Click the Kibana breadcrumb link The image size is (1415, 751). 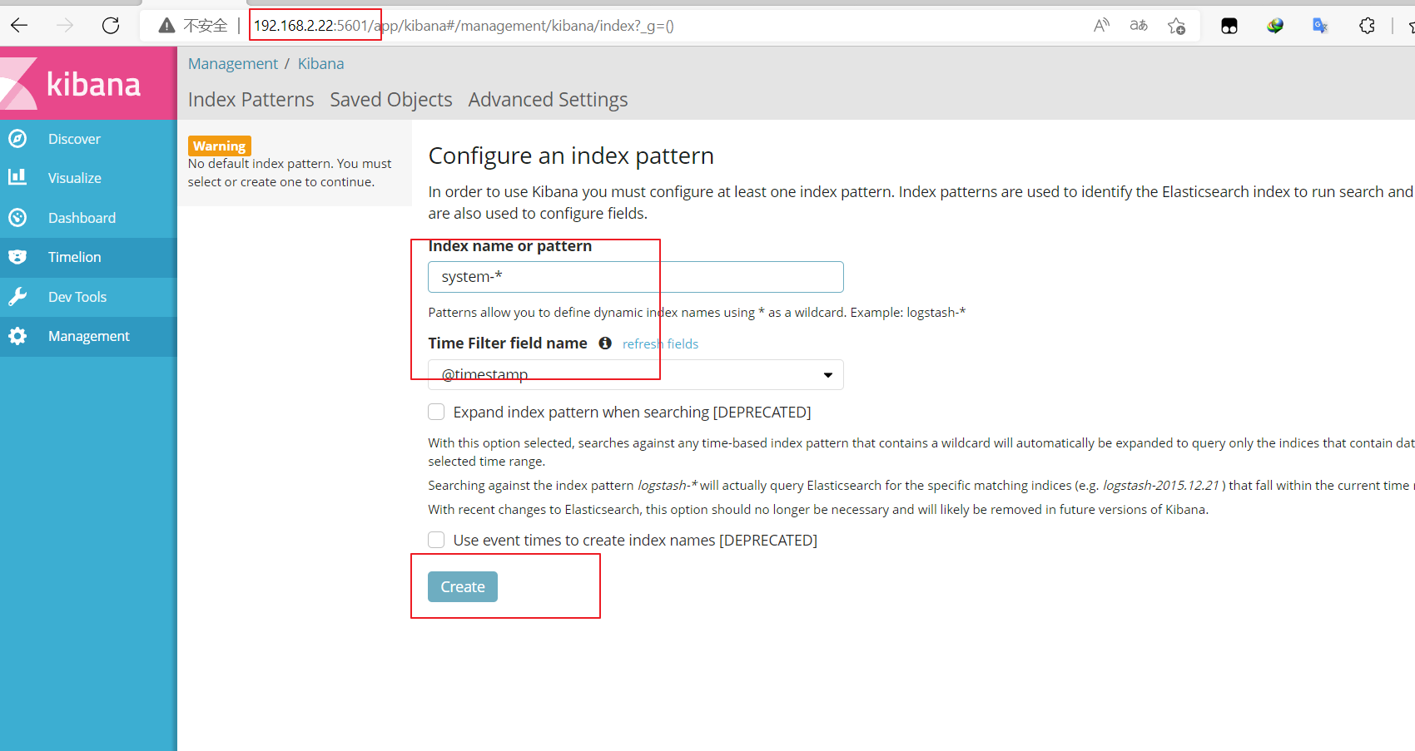coord(320,64)
